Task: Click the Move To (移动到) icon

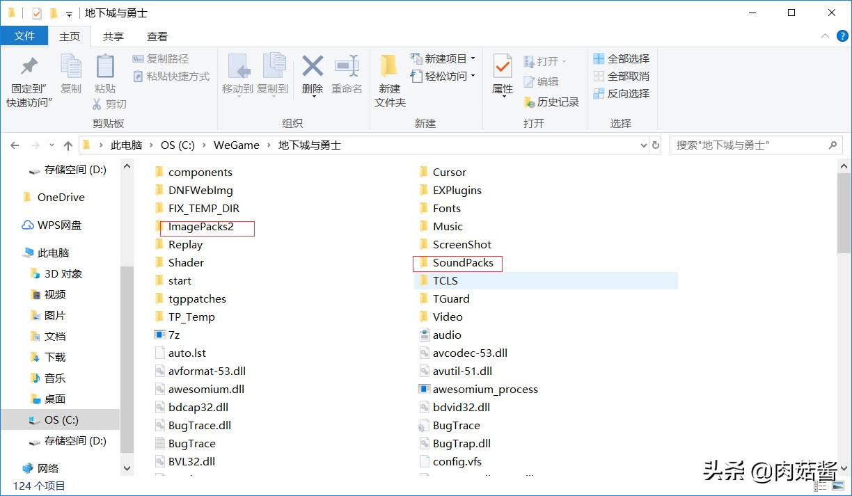Action: point(239,67)
